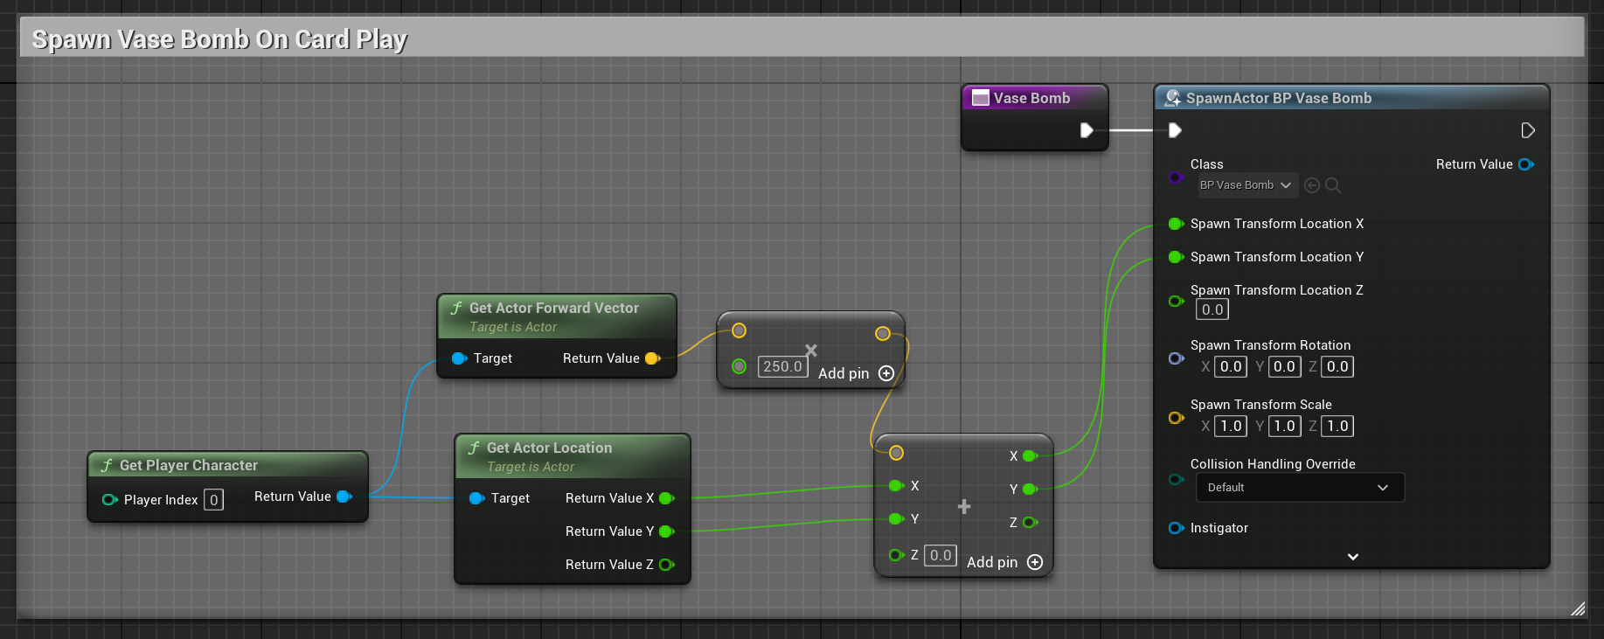Edit the Spawn Transform Scale Z field

click(1337, 427)
